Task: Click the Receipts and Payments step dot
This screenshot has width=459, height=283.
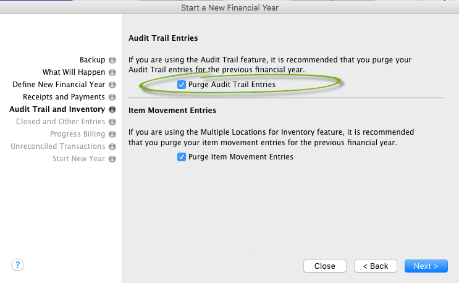Action: click(x=112, y=97)
